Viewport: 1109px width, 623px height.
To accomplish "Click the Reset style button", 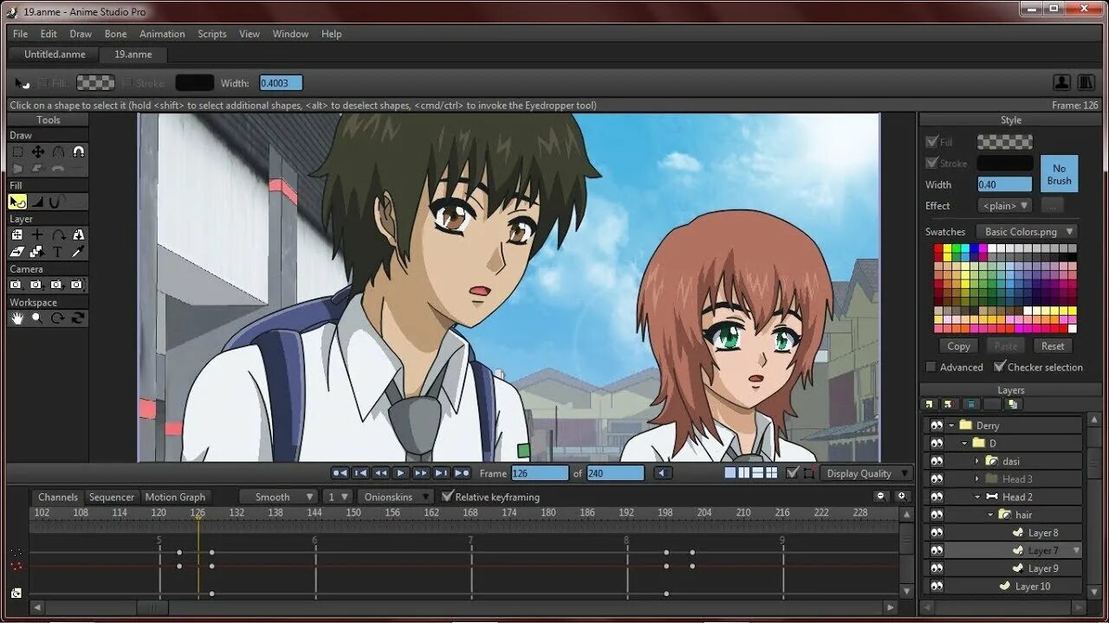I will (1053, 346).
